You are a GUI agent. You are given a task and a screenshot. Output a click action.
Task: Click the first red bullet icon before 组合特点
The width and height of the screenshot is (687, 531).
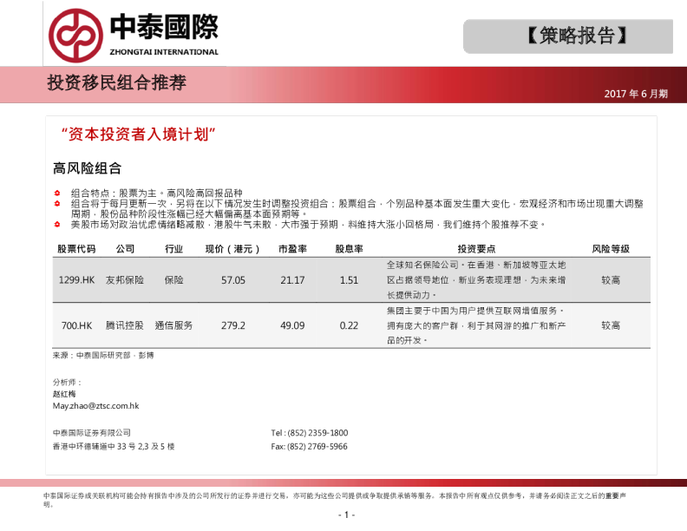pyautogui.click(x=57, y=193)
